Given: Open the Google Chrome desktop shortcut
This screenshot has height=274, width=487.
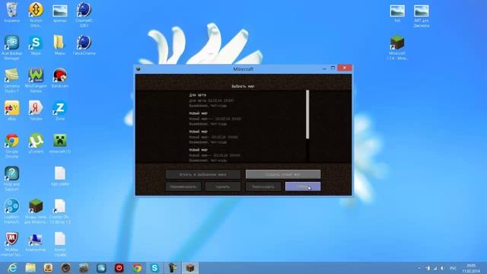Looking at the screenshot, I should 12,146.
